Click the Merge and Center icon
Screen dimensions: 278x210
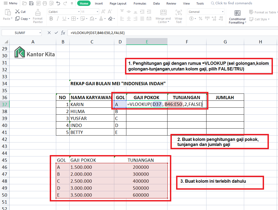pyautogui.click(x=163, y=13)
